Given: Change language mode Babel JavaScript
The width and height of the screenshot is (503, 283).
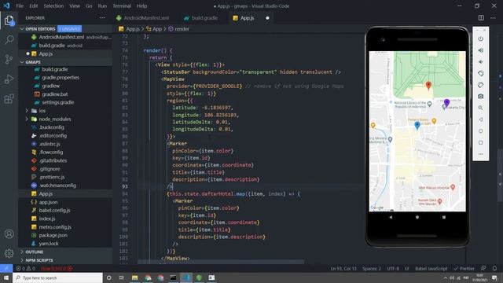Looking at the screenshot, I should [x=431, y=269].
